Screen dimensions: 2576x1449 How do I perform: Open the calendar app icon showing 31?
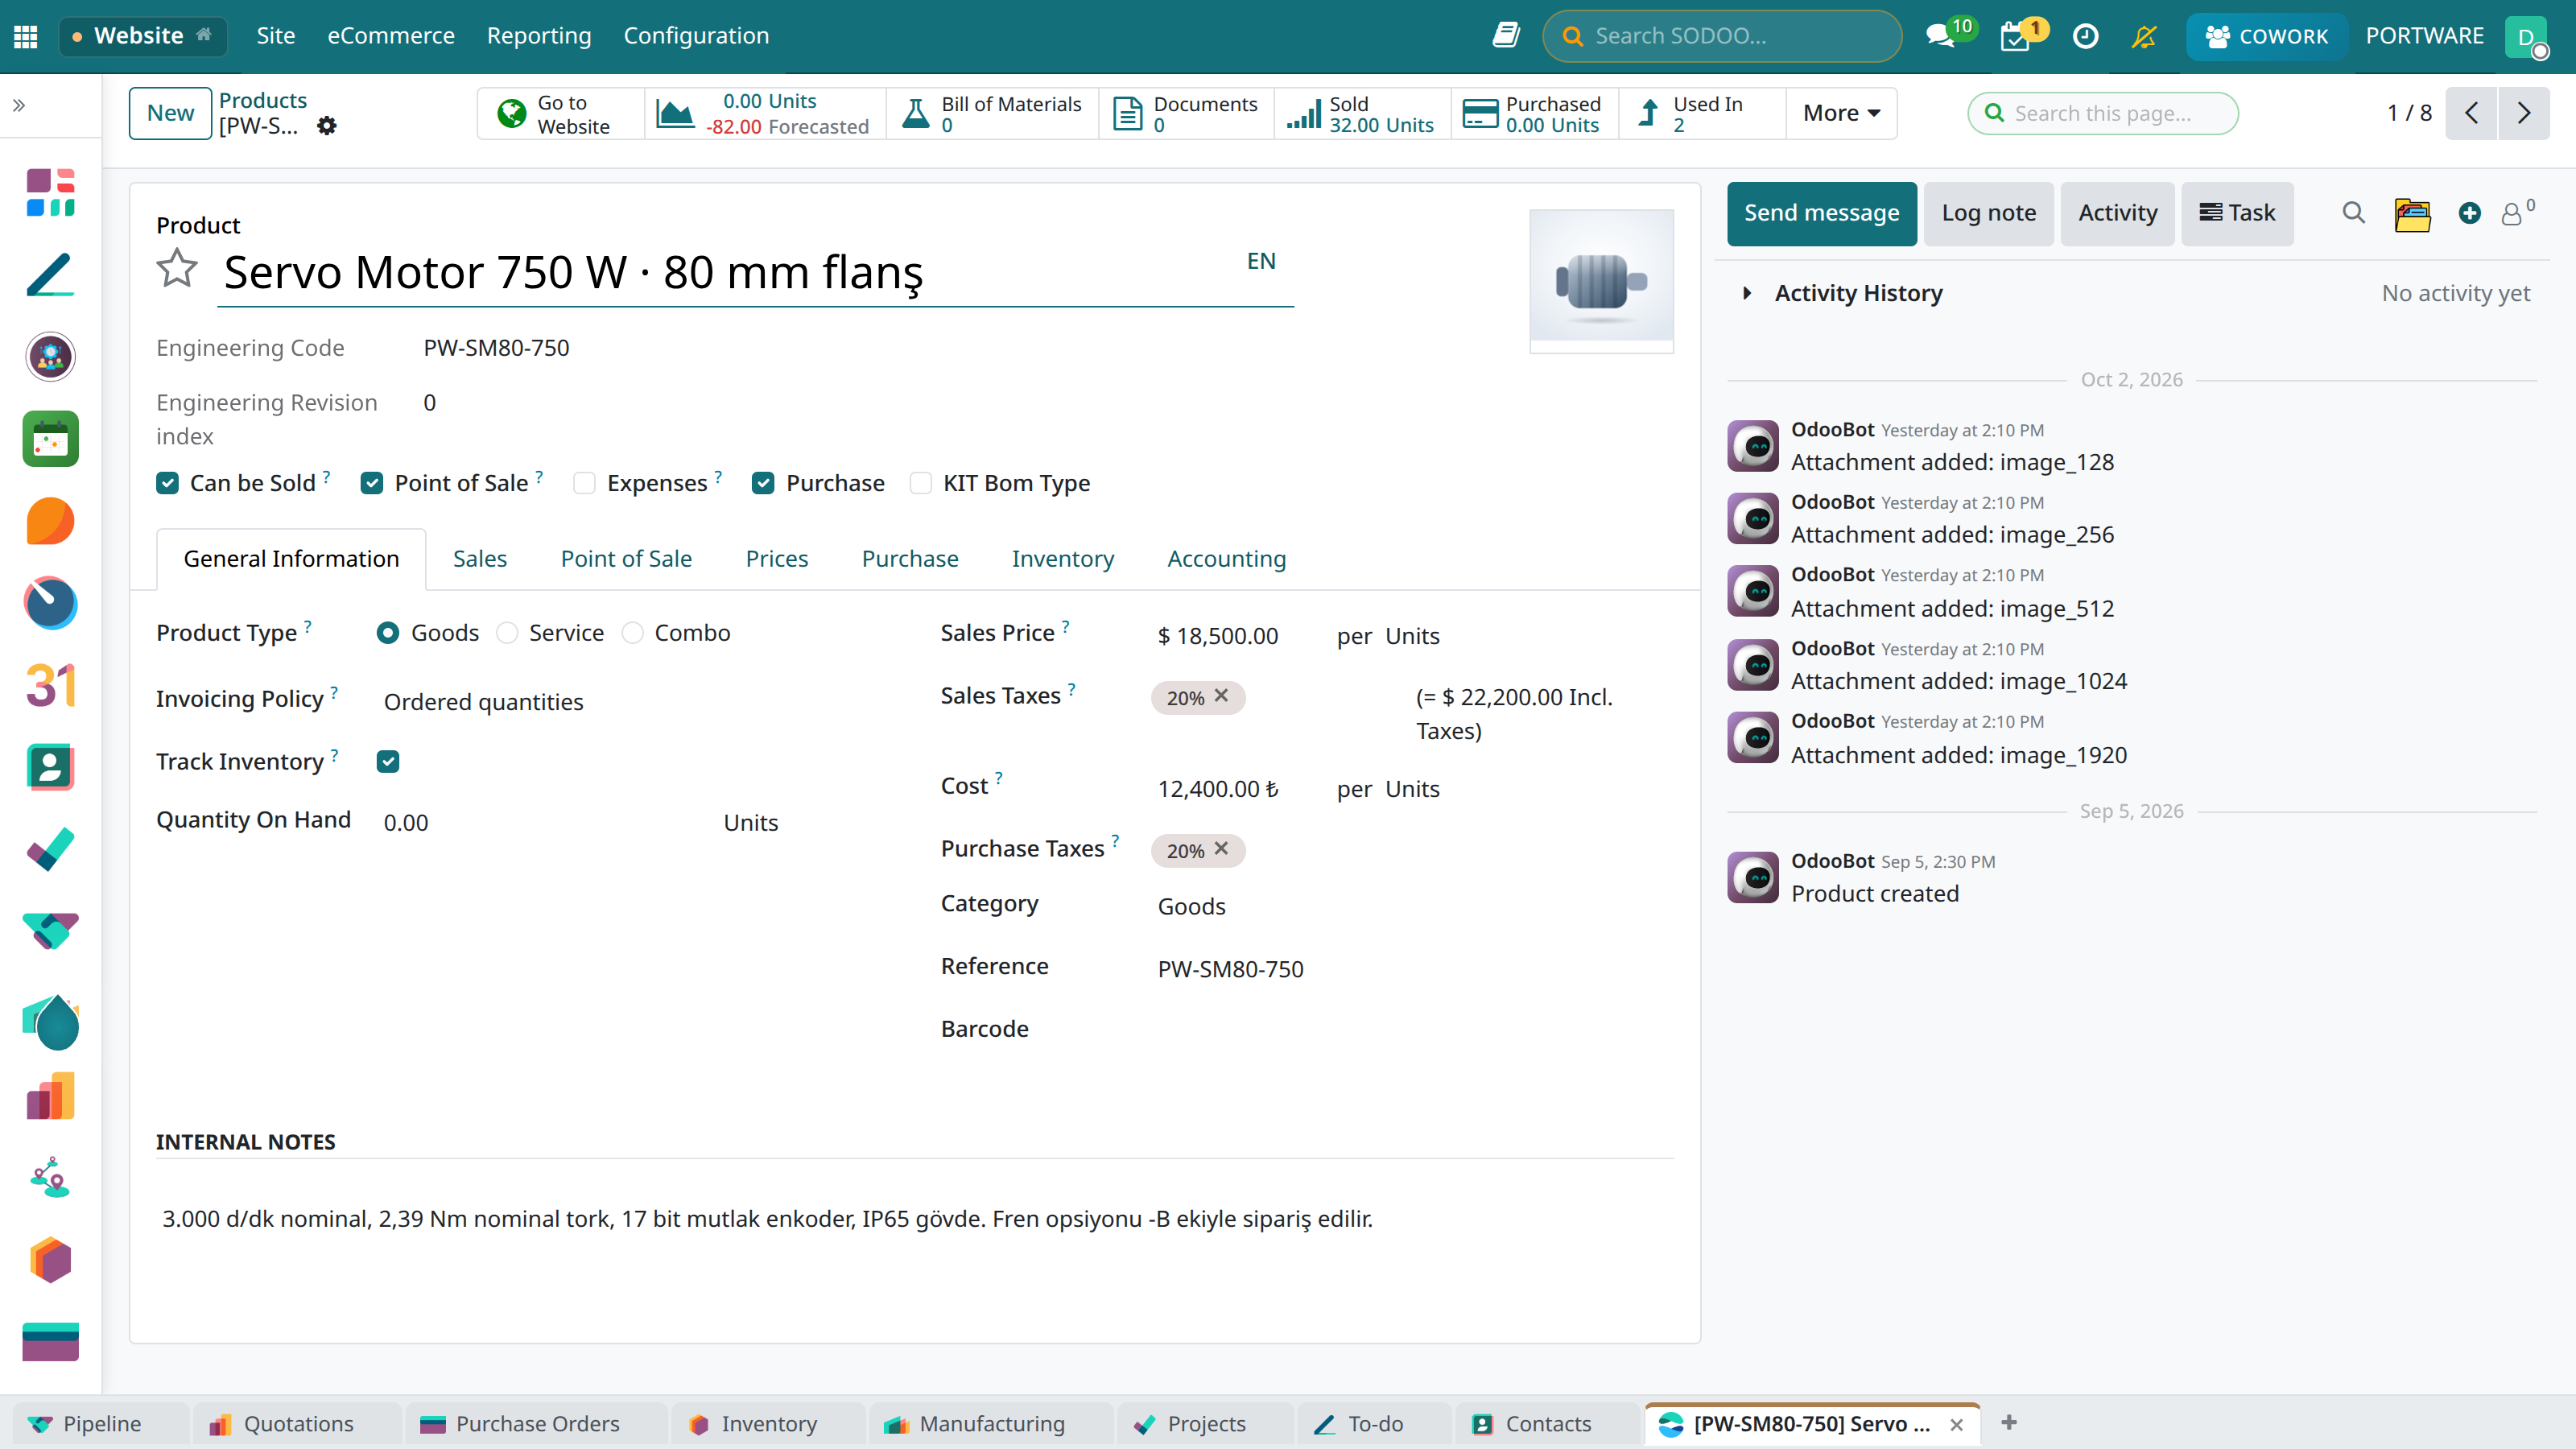point(50,686)
